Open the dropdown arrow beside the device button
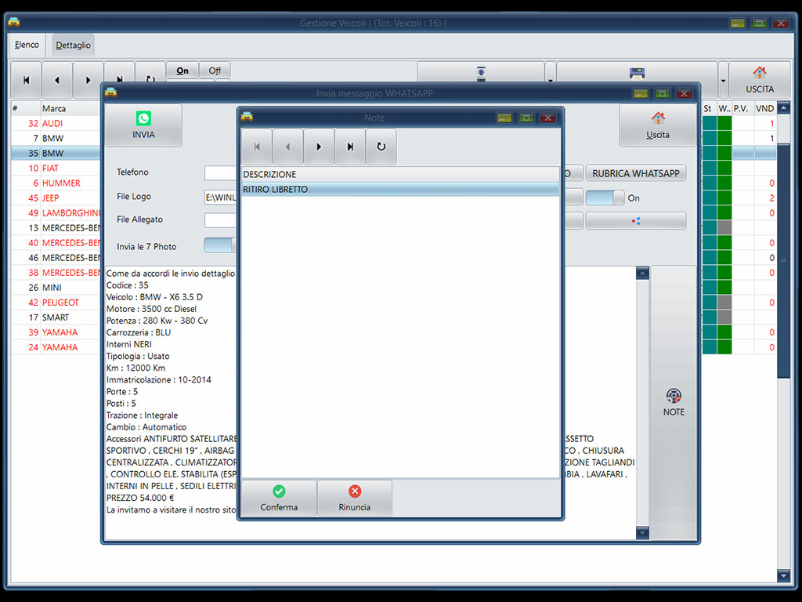Viewport: 802px width, 602px height. (551, 80)
